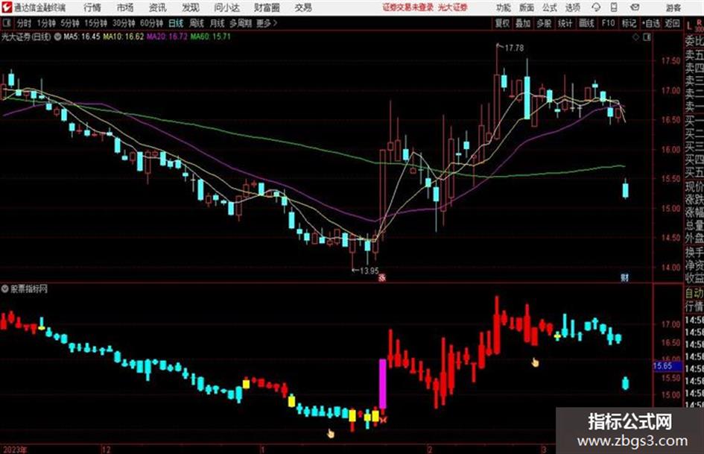Click the 统计 button

[x=565, y=23]
